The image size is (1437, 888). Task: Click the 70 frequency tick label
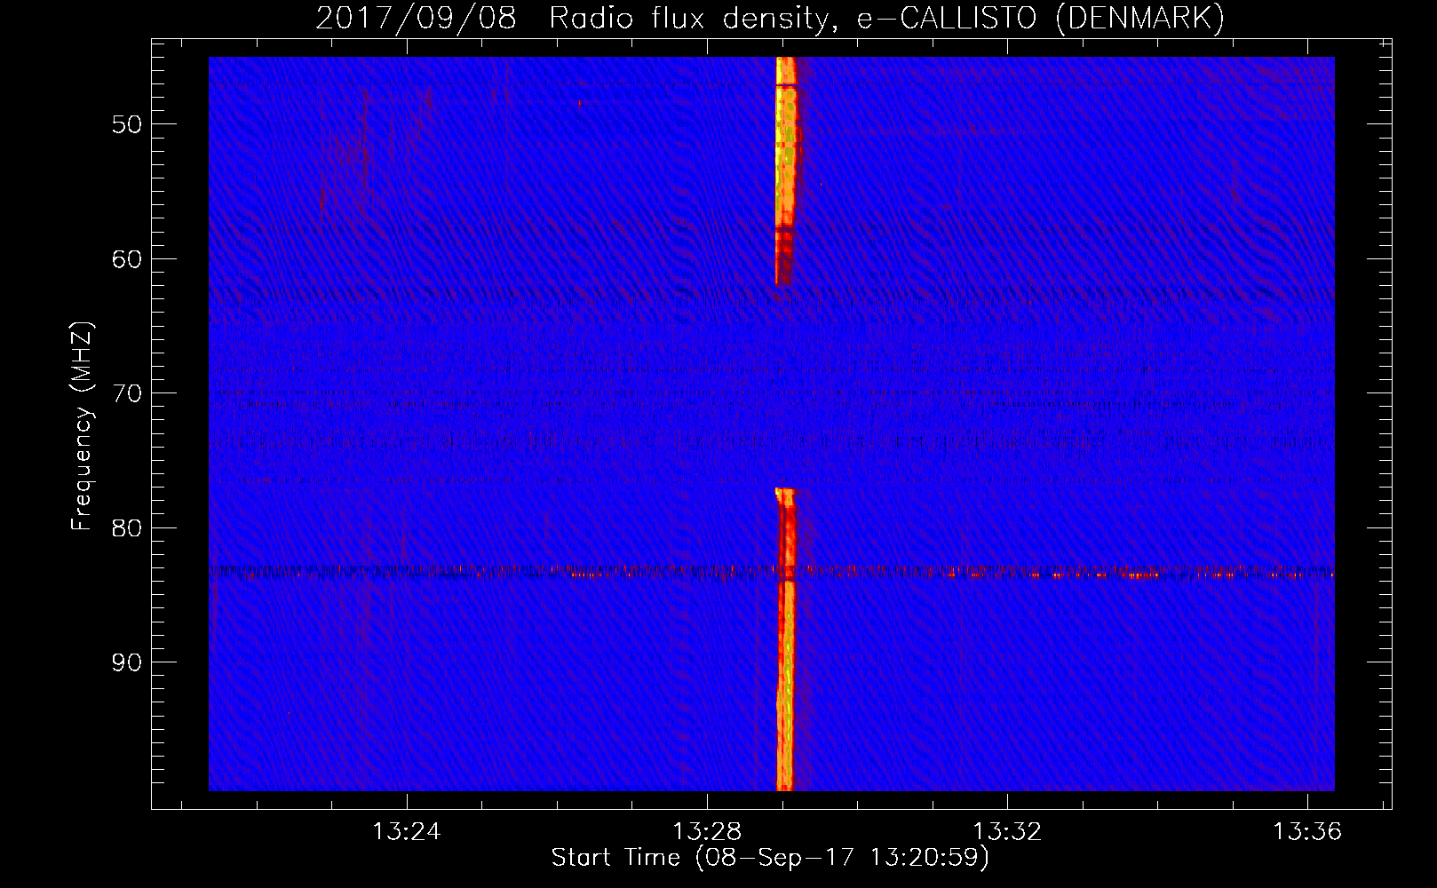point(126,393)
